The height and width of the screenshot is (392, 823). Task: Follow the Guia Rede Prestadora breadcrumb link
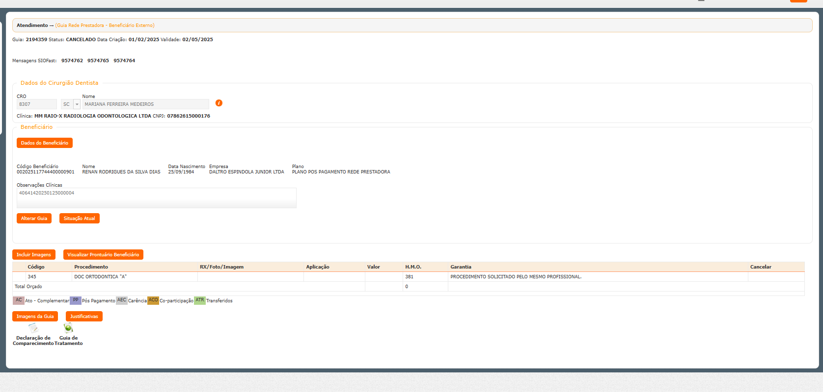pos(105,25)
